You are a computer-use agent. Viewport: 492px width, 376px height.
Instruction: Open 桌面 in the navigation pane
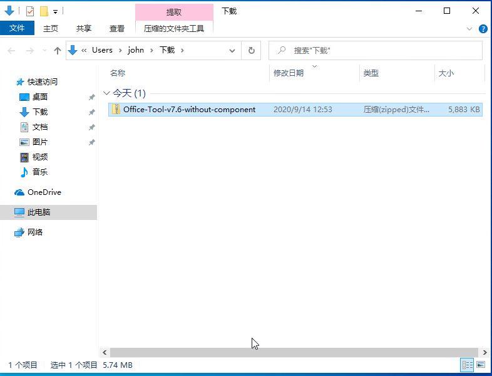[x=40, y=97]
